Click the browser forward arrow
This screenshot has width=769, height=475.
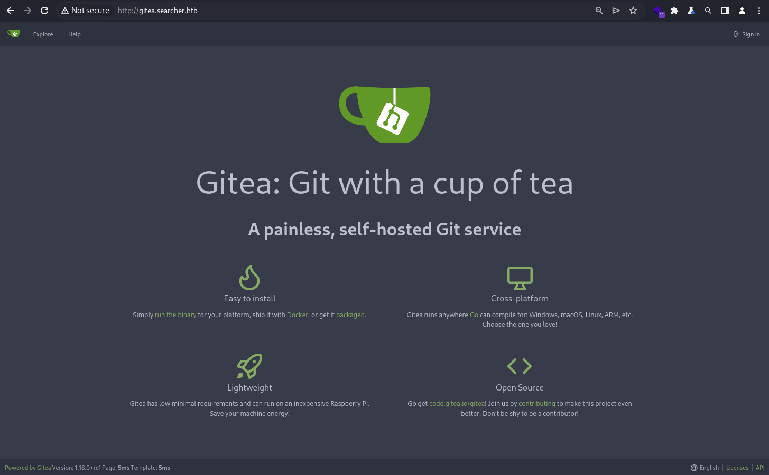27,11
